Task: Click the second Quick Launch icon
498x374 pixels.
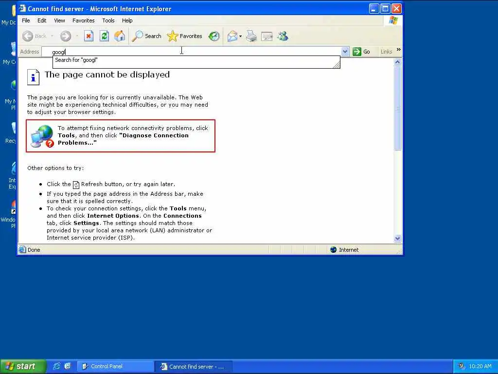Action: pyautogui.click(x=67, y=366)
